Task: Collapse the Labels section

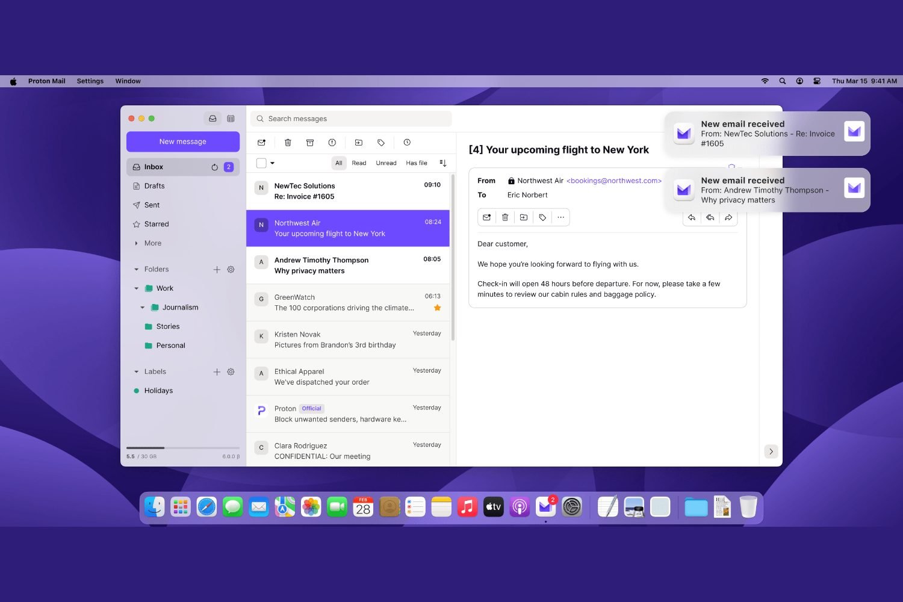Action: (x=137, y=372)
